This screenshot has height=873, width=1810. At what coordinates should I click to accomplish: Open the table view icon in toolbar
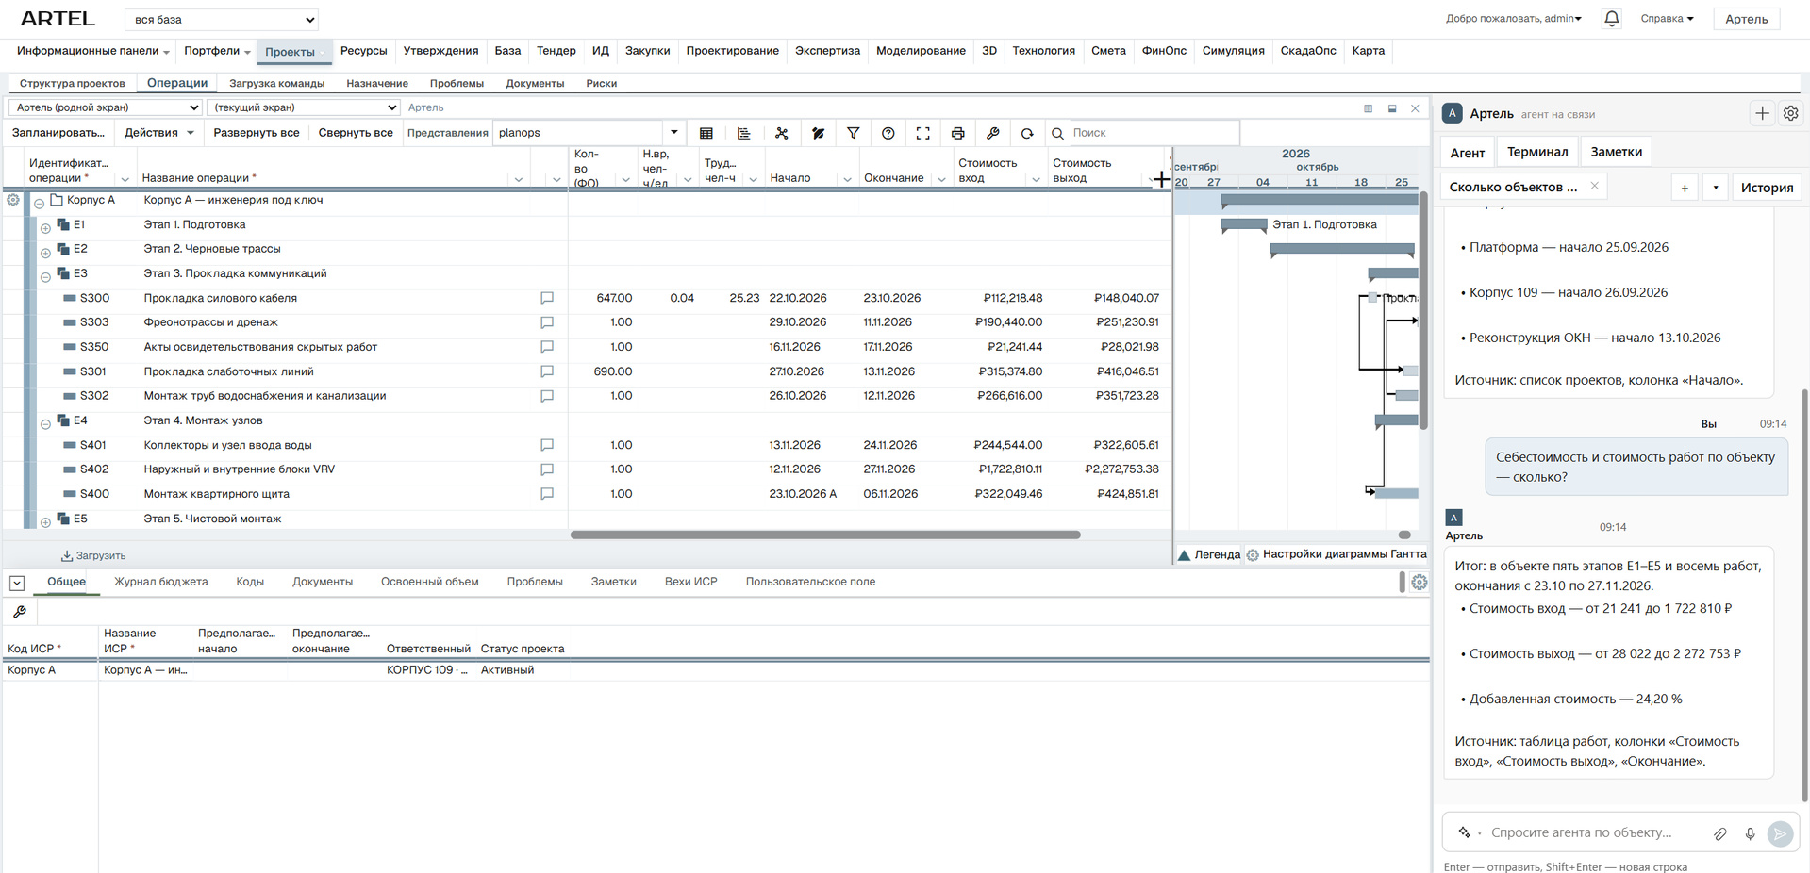pos(706,133)
